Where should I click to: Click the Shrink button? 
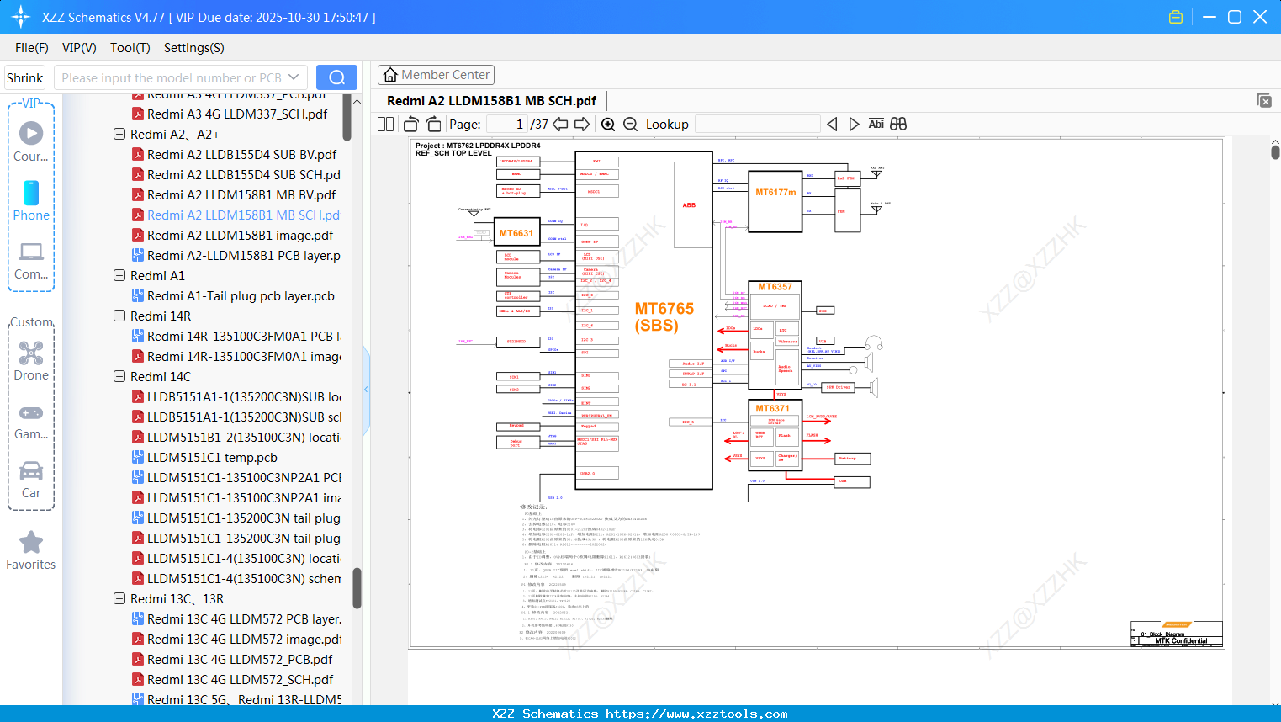[x=25, y=77]
